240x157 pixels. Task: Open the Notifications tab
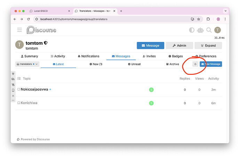coord(88,56)
